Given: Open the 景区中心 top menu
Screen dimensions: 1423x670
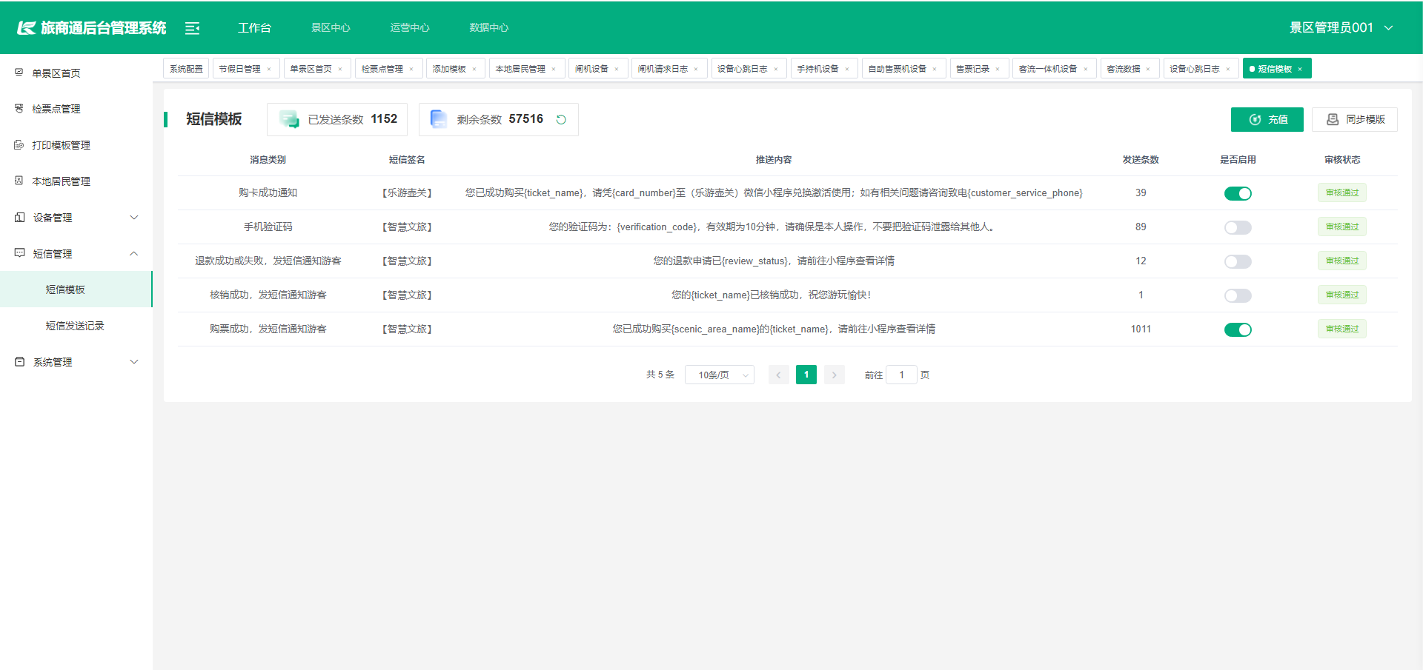Looking at the screenshot, I should point(331,27).
